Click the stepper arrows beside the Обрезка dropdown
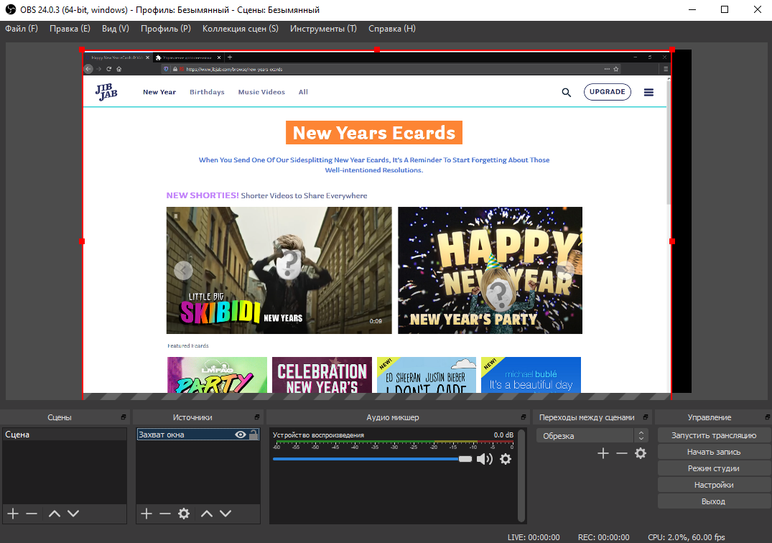 [641, 436]
